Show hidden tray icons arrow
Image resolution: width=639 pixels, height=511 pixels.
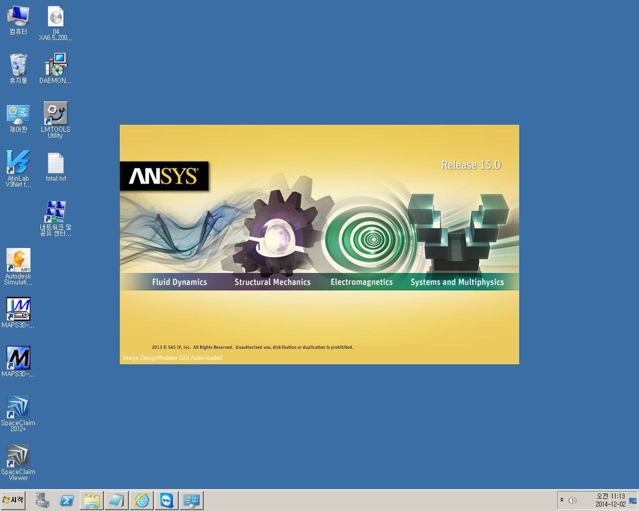562,500
